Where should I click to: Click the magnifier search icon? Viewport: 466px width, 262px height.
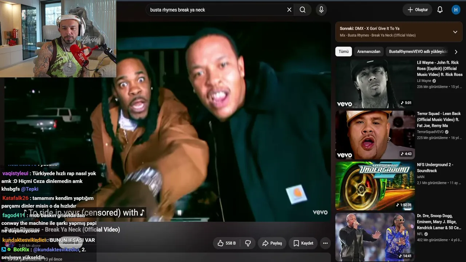[x=303, y=10]
